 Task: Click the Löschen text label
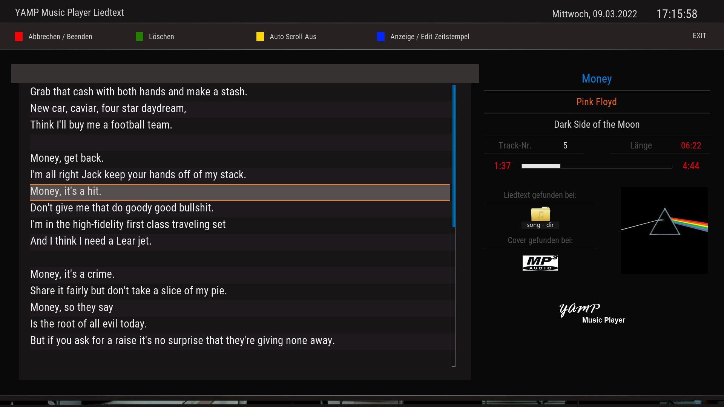coord(161,37)
